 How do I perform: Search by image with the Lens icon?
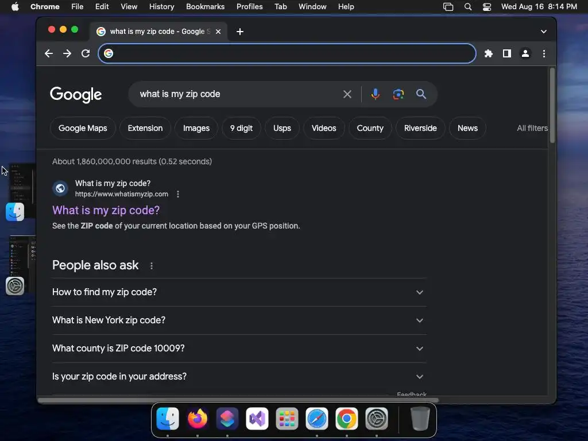pyautogui.click(x=399, y=94)
